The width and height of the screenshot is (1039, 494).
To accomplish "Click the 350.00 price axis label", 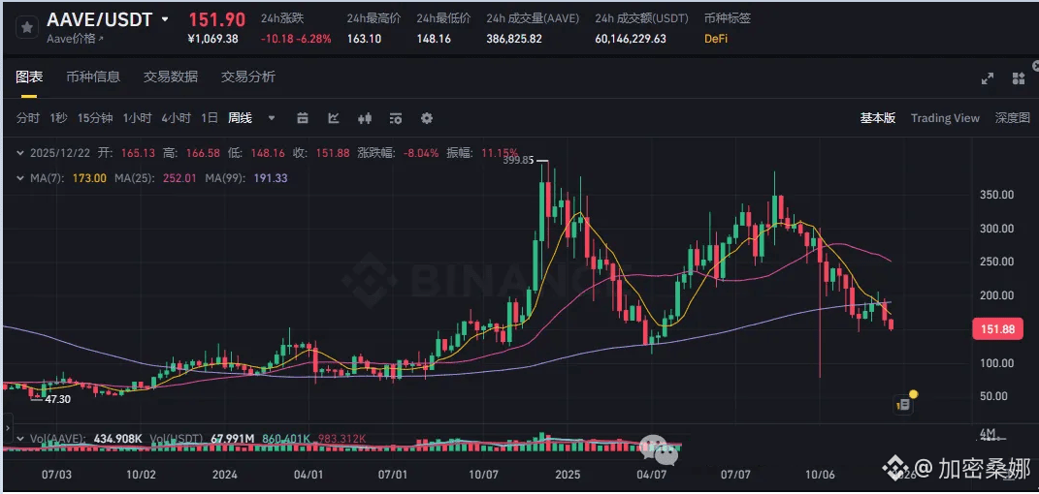I will pos(998,195).
